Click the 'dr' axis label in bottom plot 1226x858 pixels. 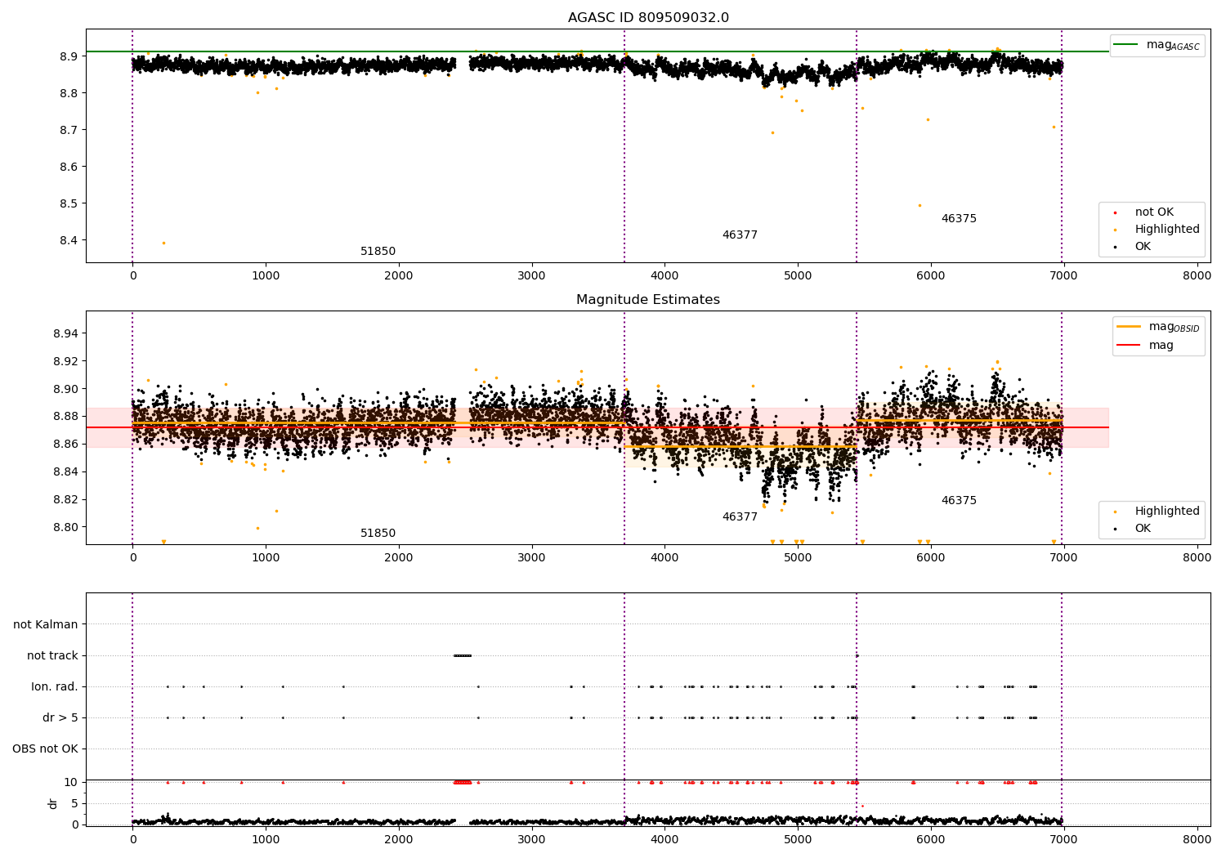53,804
